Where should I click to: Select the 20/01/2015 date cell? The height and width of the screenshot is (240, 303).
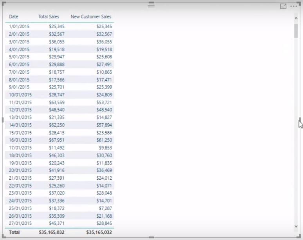[x=20, y=170]
